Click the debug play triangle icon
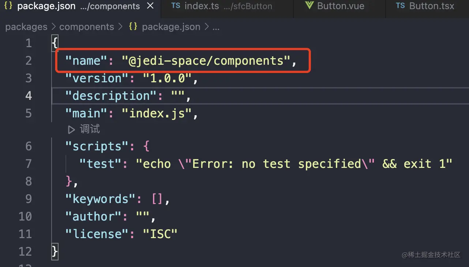 (x=71, y=129)
